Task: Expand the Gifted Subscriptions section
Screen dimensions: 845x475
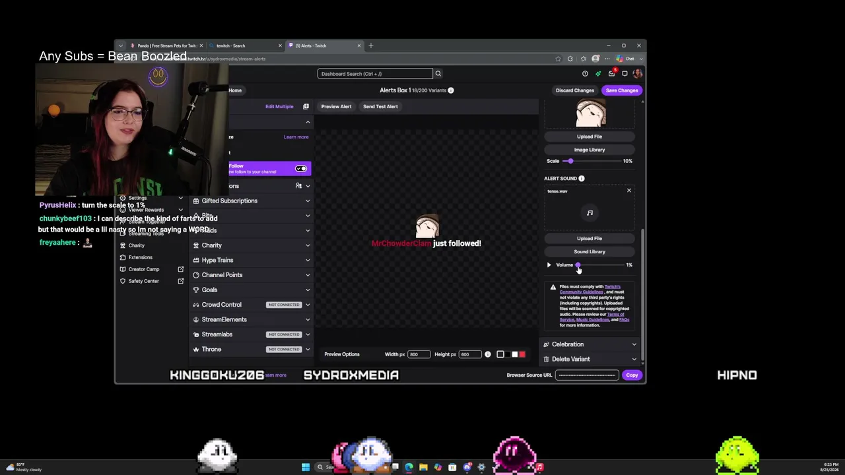Action: tap(308, 201)
